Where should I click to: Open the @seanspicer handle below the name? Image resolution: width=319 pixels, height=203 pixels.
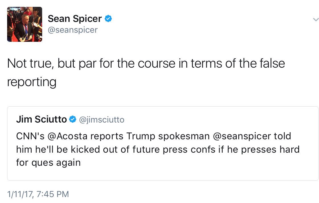73,30
